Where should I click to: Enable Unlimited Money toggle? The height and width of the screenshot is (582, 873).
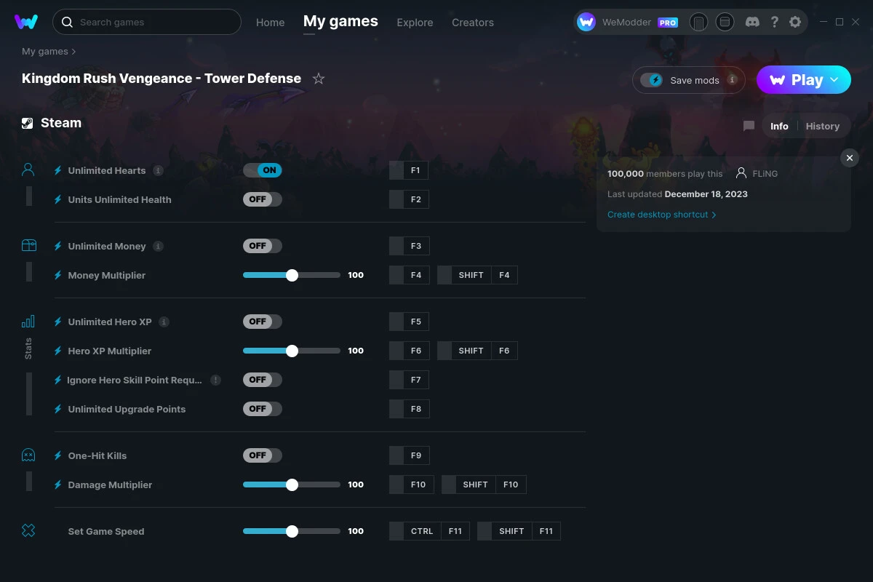tap(263, 246)
